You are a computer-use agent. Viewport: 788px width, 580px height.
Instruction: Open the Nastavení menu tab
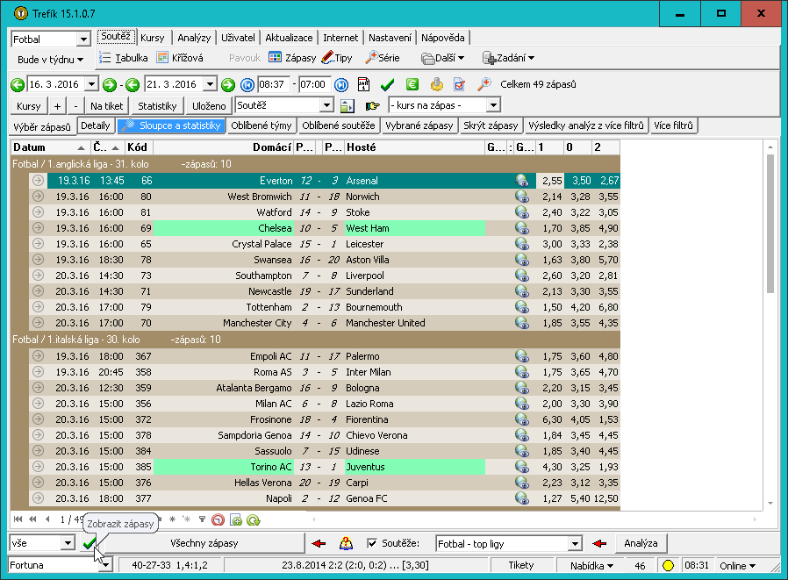pos(390,38)
